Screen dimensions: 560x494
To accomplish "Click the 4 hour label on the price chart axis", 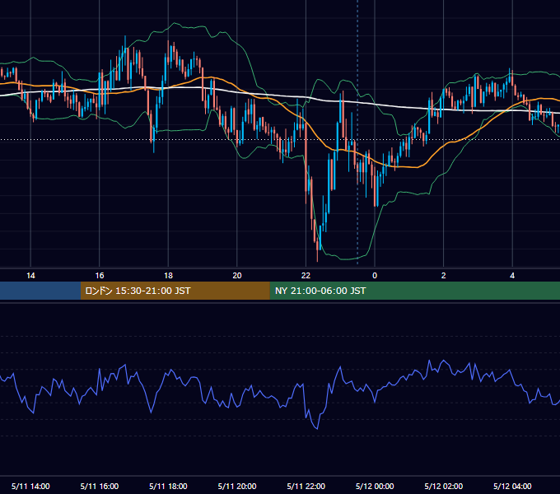I will (x=512, y=276).
